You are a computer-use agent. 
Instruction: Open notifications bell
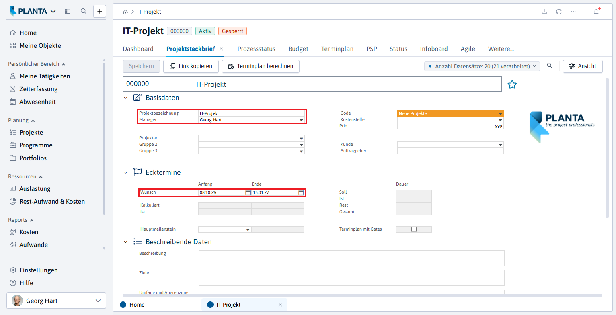pyautogui.click(x=596, y=12)
